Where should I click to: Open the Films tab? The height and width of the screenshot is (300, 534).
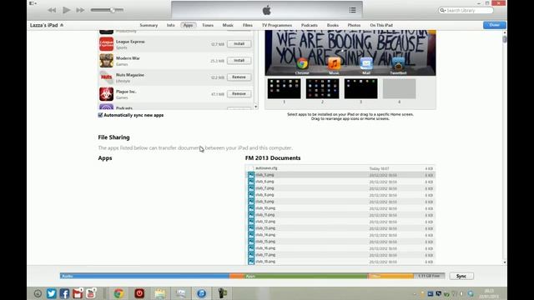click(x=248, y=25)
